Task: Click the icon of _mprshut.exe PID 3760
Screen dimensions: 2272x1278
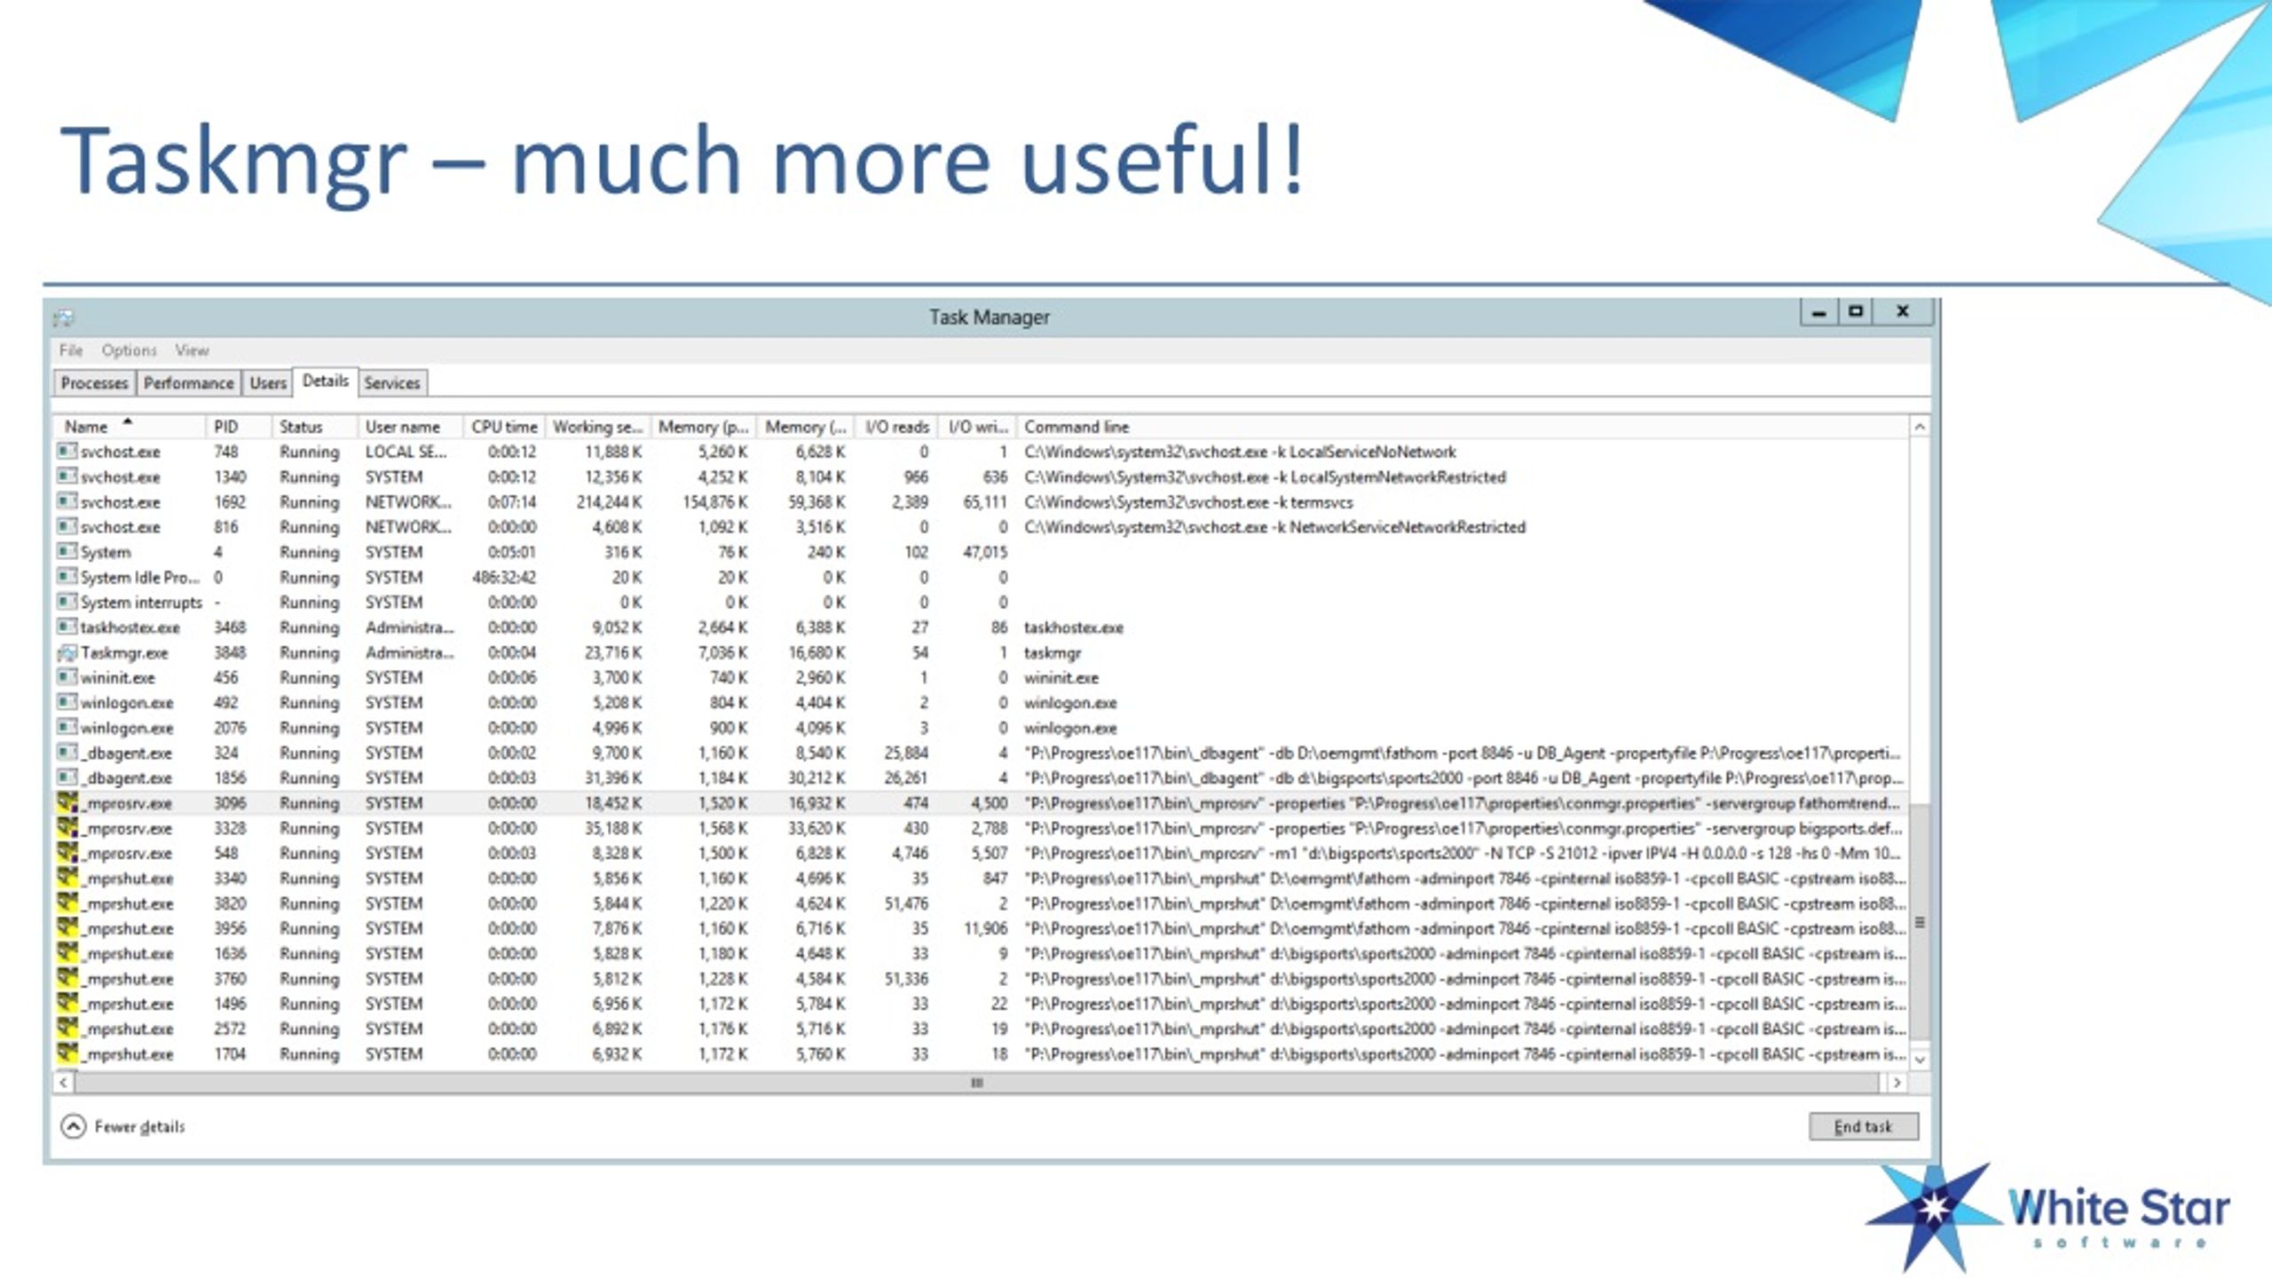Action: point(67,979)
